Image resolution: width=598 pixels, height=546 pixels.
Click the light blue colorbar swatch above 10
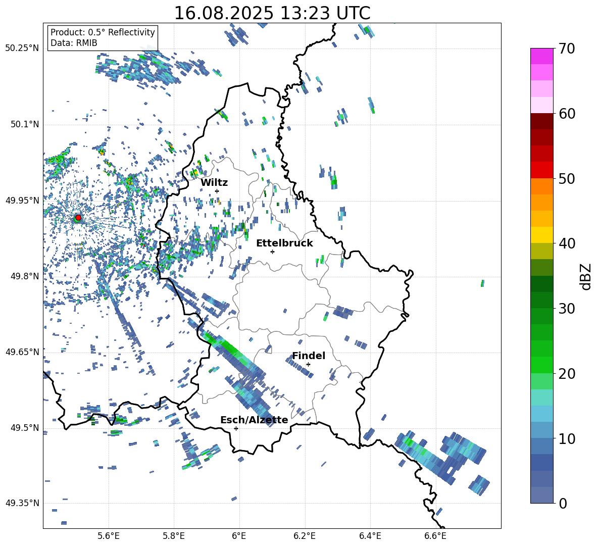[541, 414]
